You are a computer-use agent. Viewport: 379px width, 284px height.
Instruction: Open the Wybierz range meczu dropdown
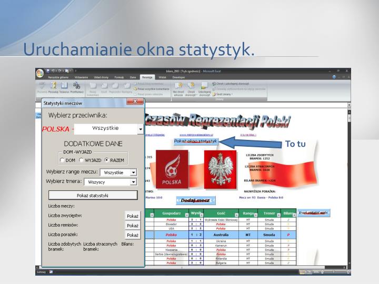(133, 172)
